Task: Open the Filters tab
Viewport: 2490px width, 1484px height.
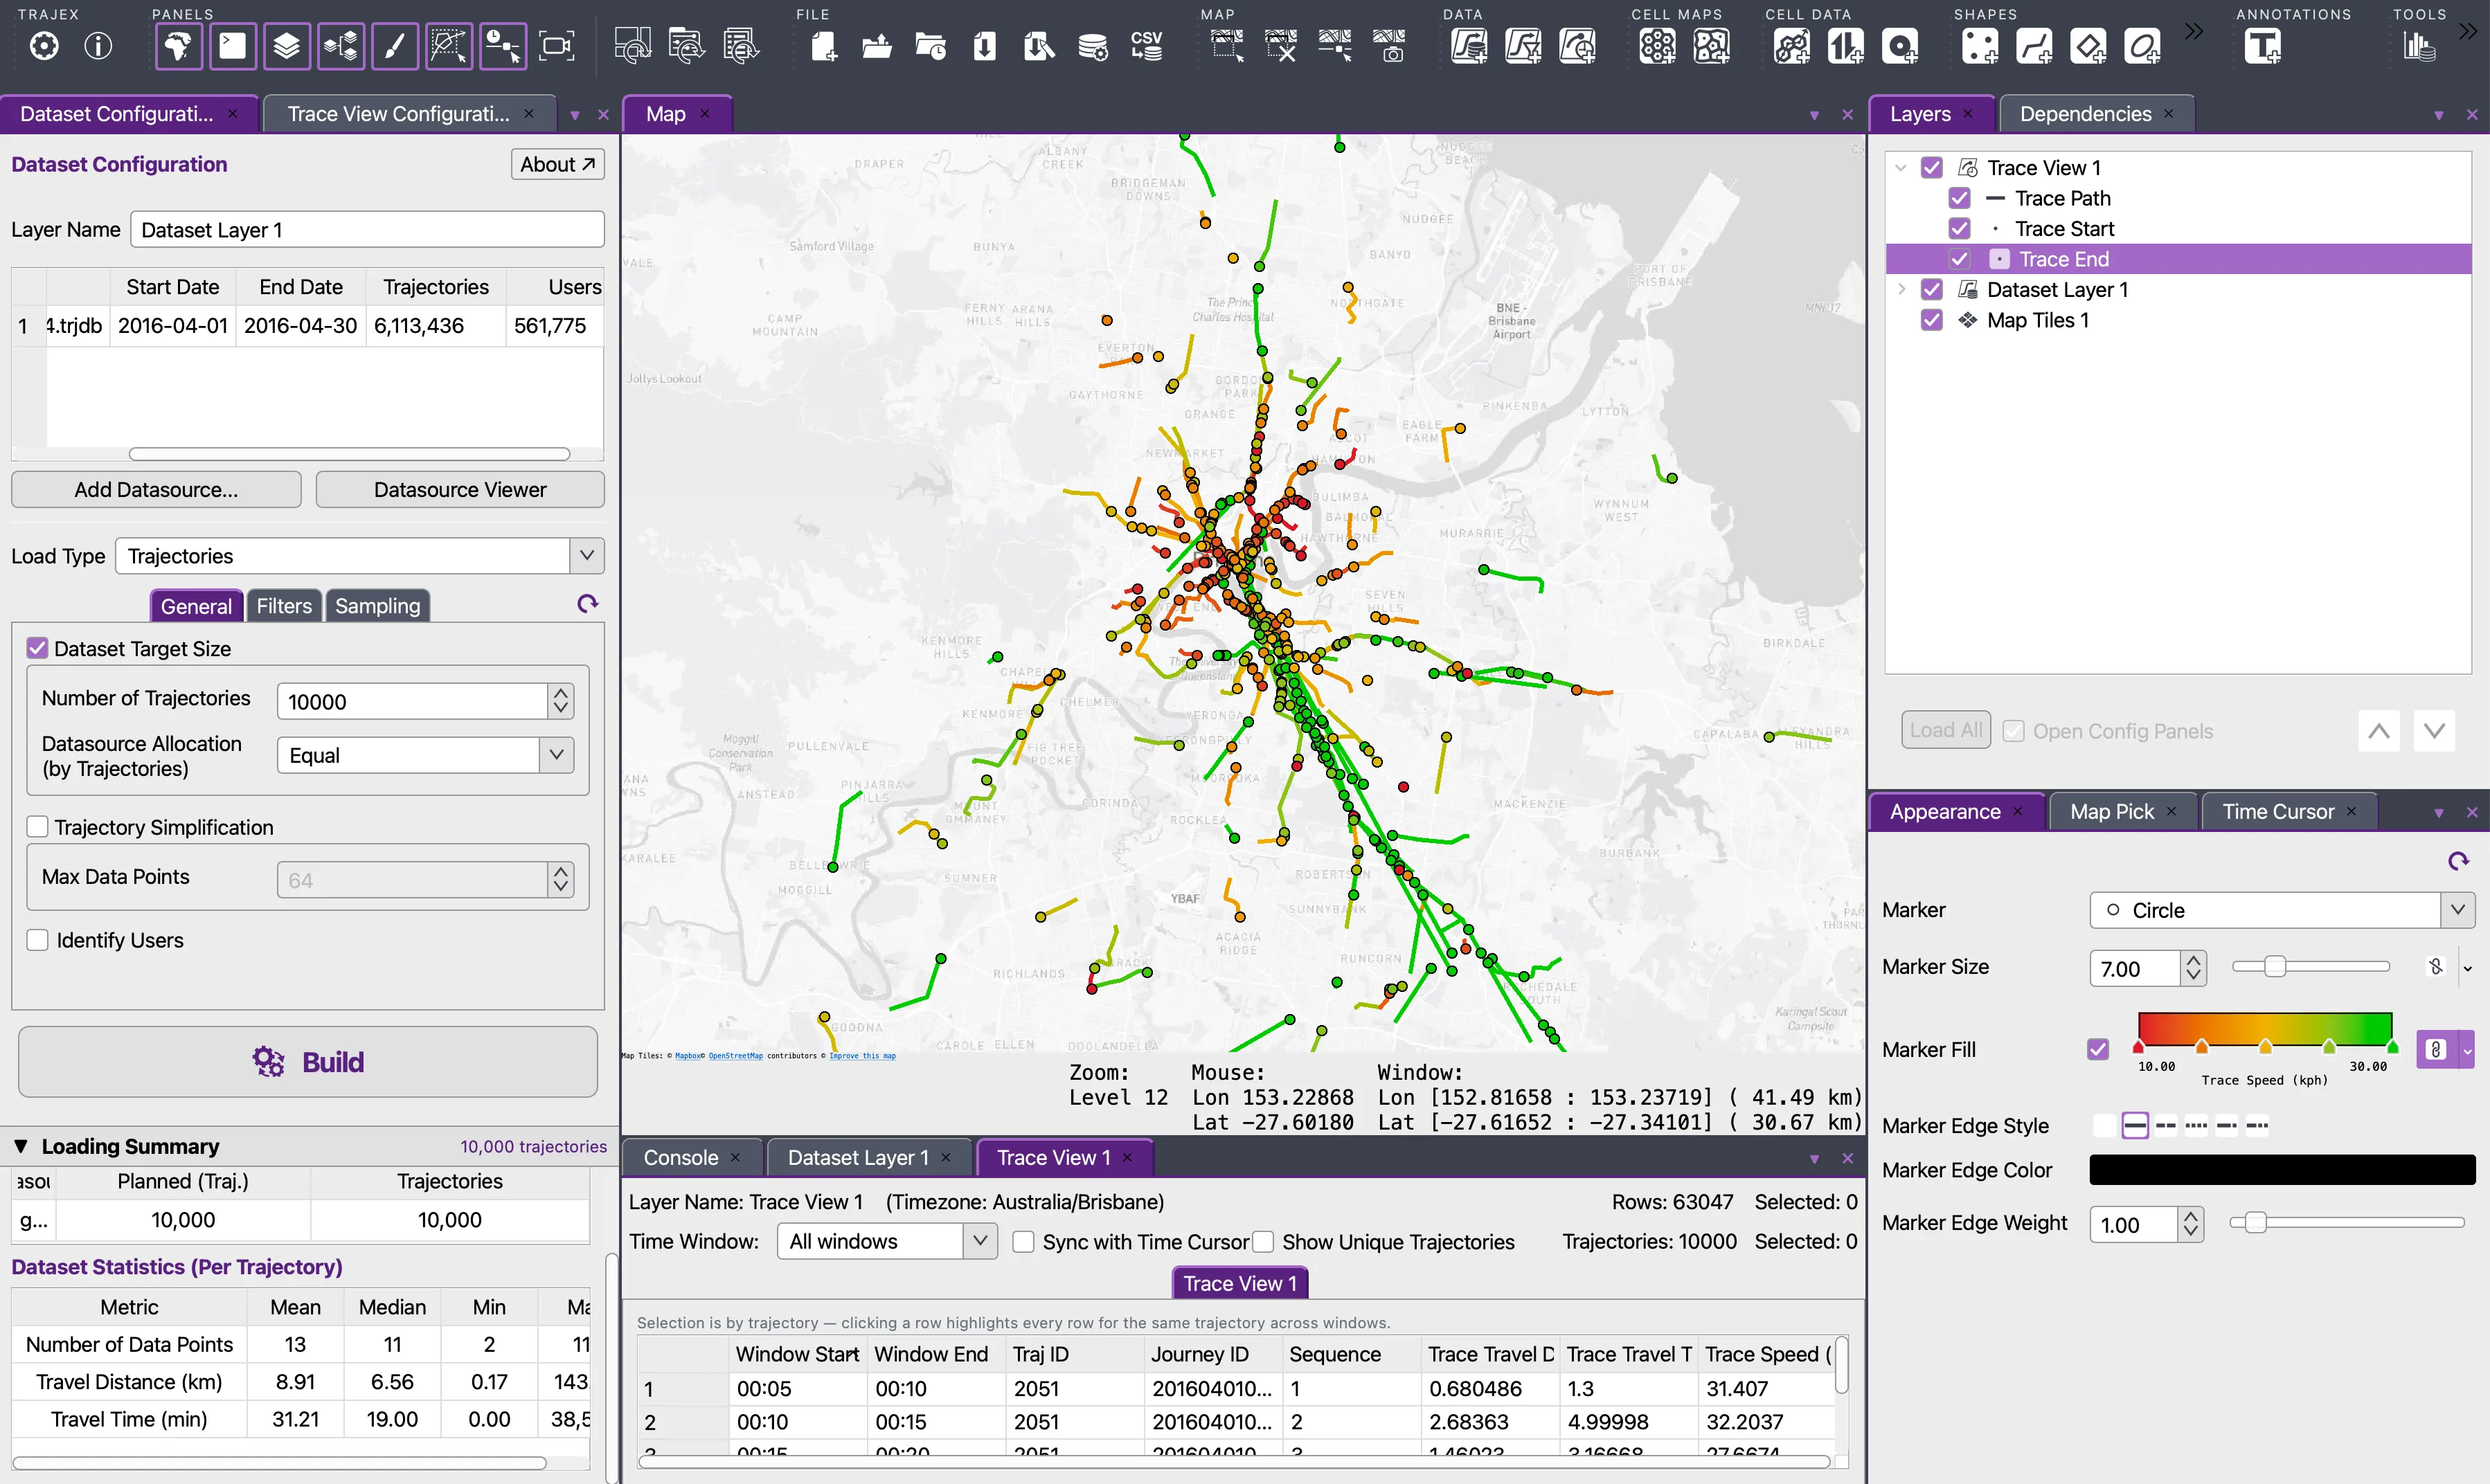Action: point(284,606)
